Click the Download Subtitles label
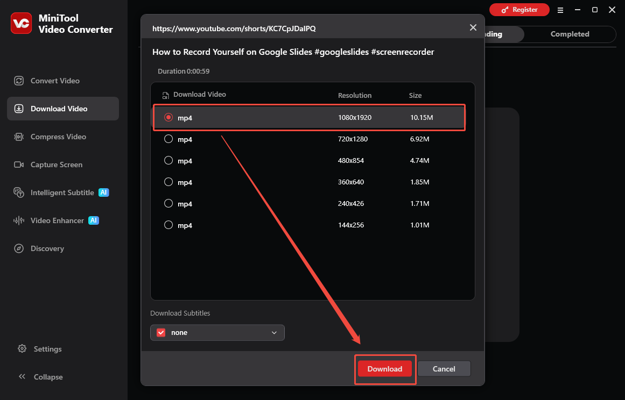The width and height of the screenshot is (625, 400). [x=180, y=313]
